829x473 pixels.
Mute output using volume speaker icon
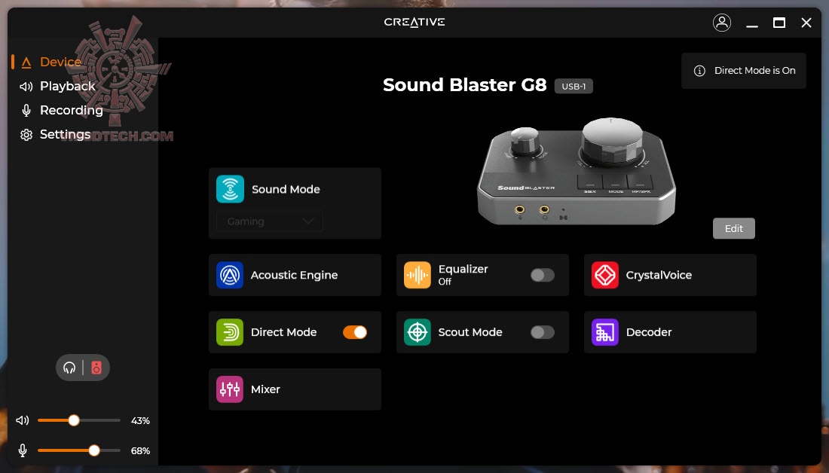[x=22, y=420]
